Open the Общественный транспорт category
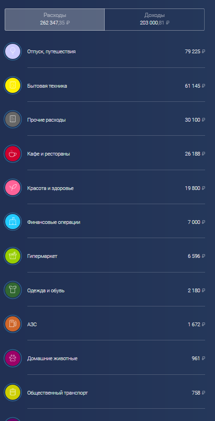Screen dimensions: 215x421 pyautogui.click(x=105, y=393)
